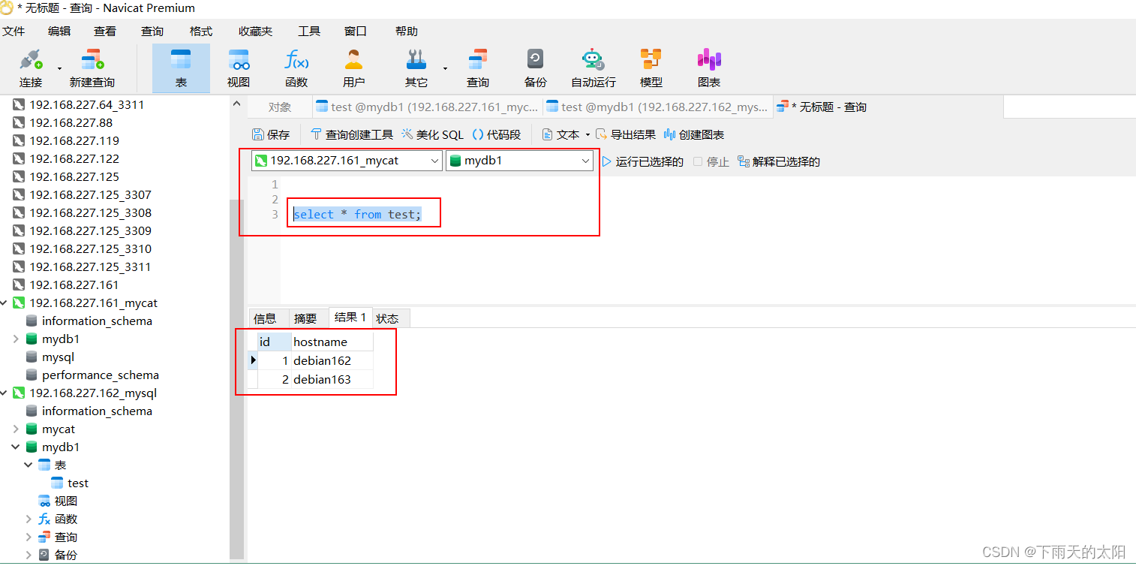Click Run Selected (运行已选择的) button
This screenshot has height=566, width=1136.
[x=642, y=161]
